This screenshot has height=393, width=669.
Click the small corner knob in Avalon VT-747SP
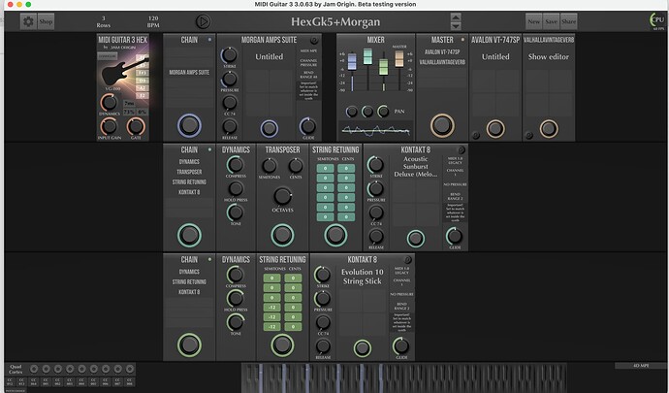475,136
